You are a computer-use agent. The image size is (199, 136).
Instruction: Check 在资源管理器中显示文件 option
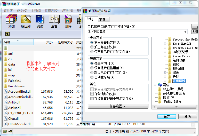coord(92,99)
